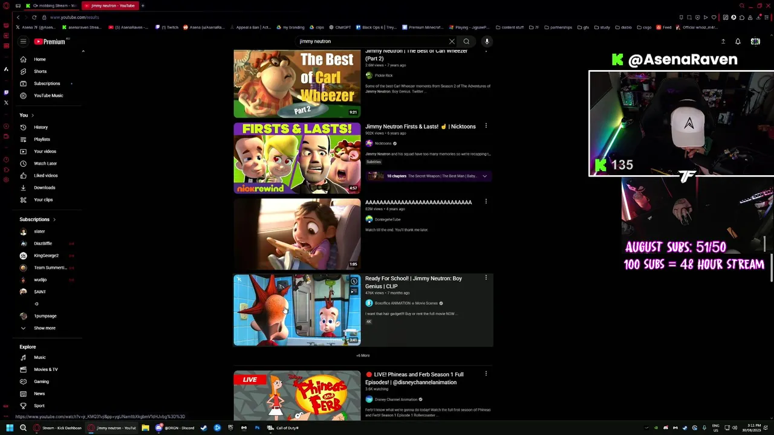Screen dimensions: 774x435
Task: Open options menu for AAAAAAA video
Action: pos(486,202)
